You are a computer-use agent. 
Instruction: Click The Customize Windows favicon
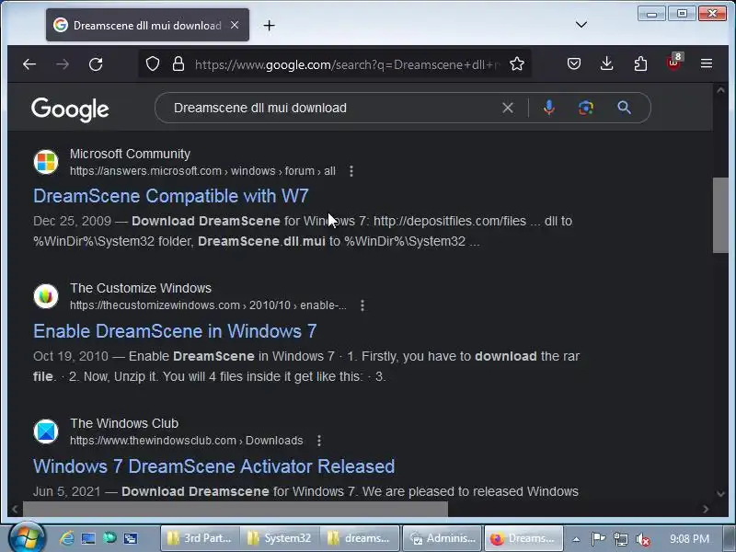pyautogui.click(x=46, y=296)
